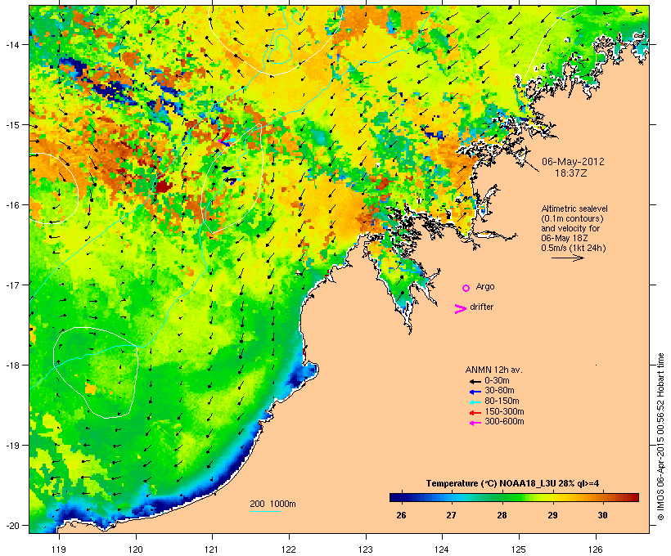Click the longitude axis label 120

point(136,549)
